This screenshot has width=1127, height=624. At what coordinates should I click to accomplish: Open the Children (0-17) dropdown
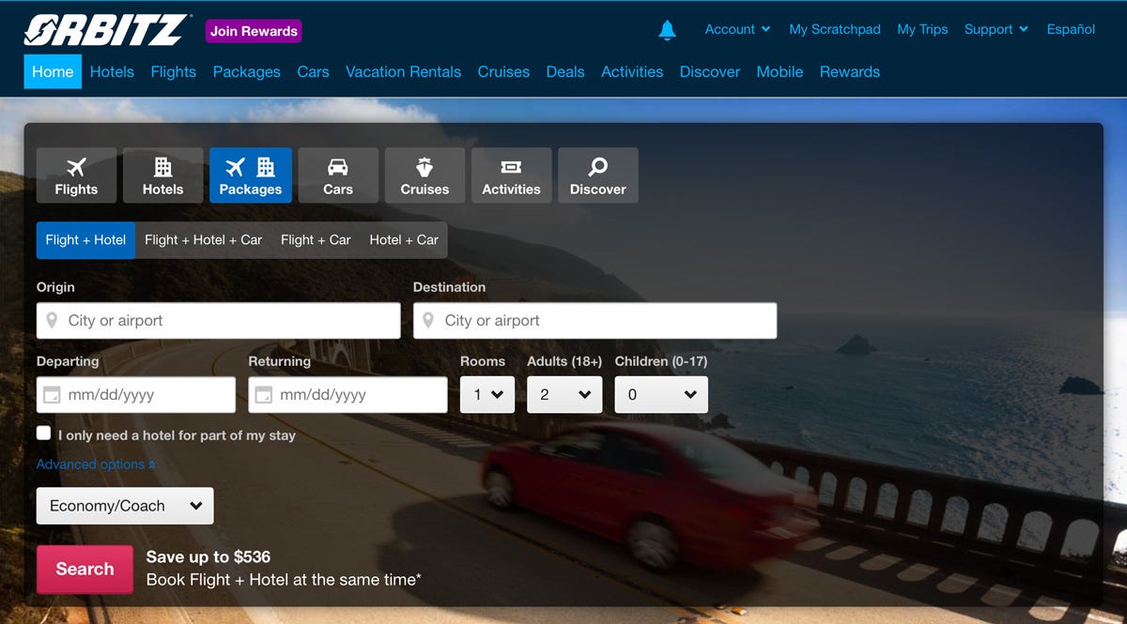(661, 395)
